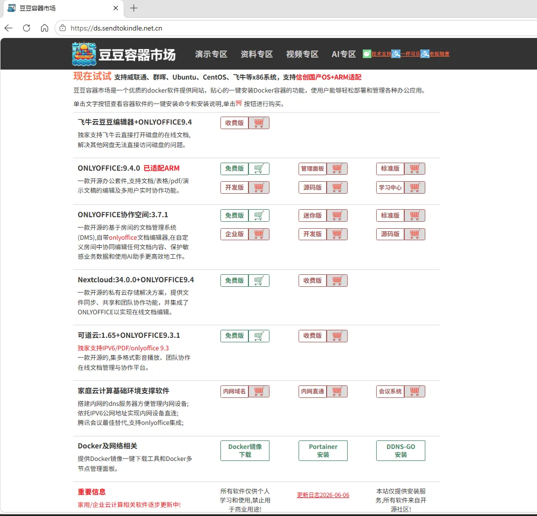Click the cart icon beside 企业版

[x=259, y=234]
